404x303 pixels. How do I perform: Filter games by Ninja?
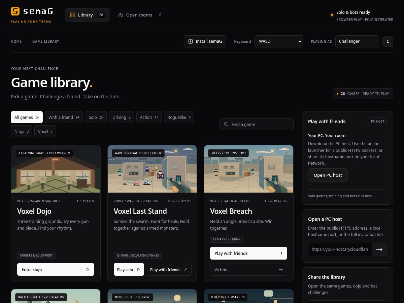[x=22, y=131]
